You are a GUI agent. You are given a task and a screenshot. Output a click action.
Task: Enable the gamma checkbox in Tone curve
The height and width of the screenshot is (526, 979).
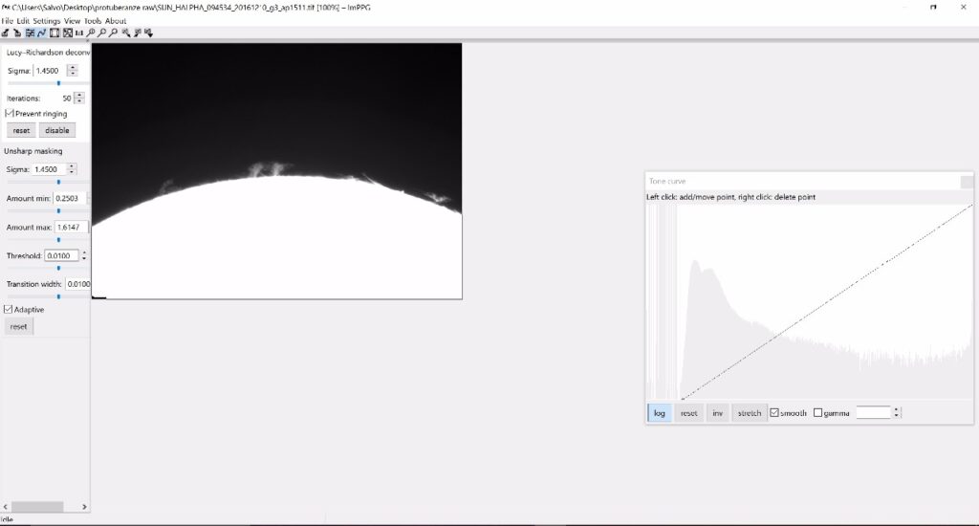coord(817,413)
